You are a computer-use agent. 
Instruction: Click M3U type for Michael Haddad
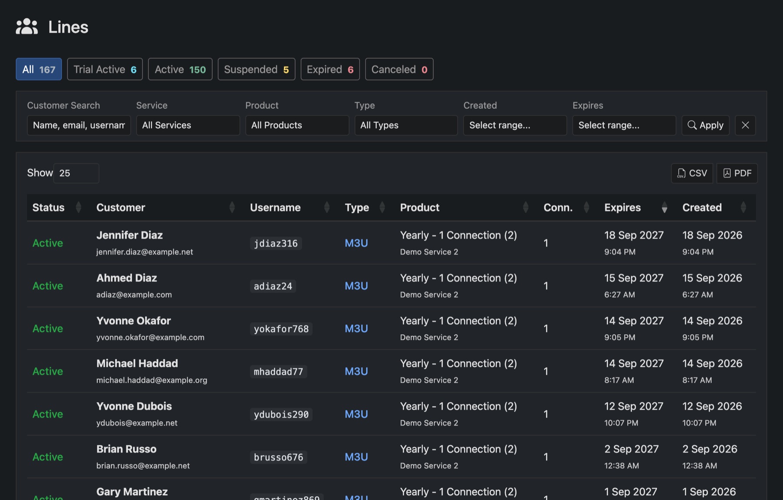[356, 371]
